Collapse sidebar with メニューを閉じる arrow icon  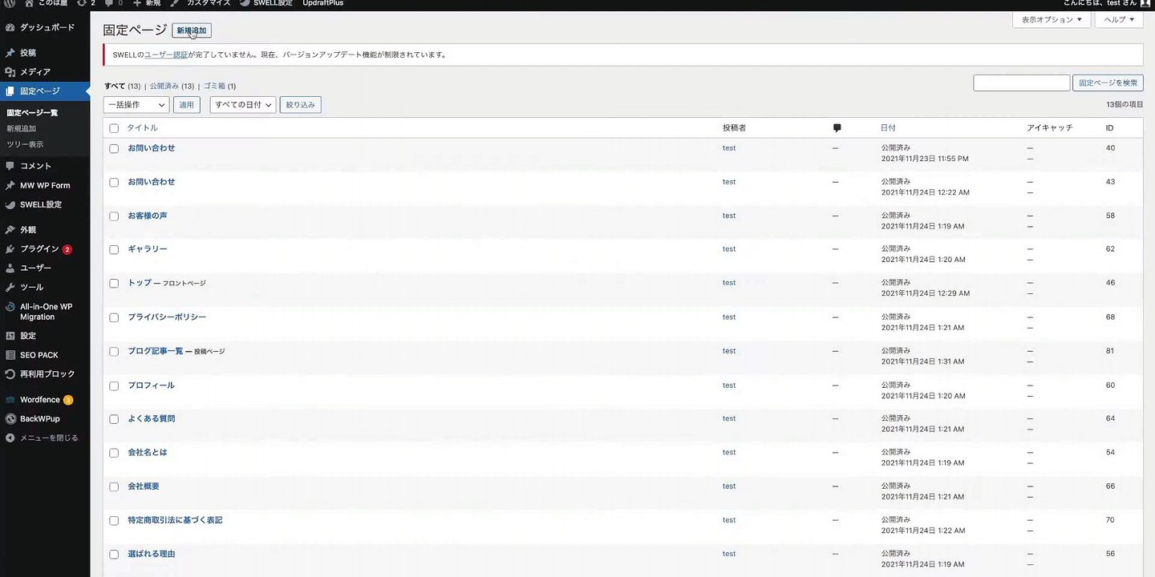10,438
